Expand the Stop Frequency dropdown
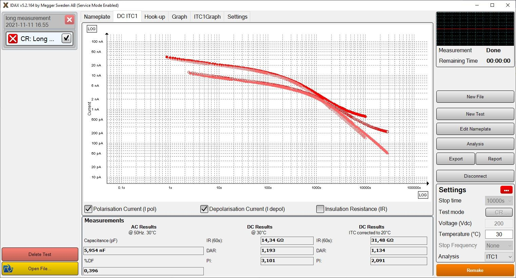Screen dimensions: 516x278 point(499,245)
